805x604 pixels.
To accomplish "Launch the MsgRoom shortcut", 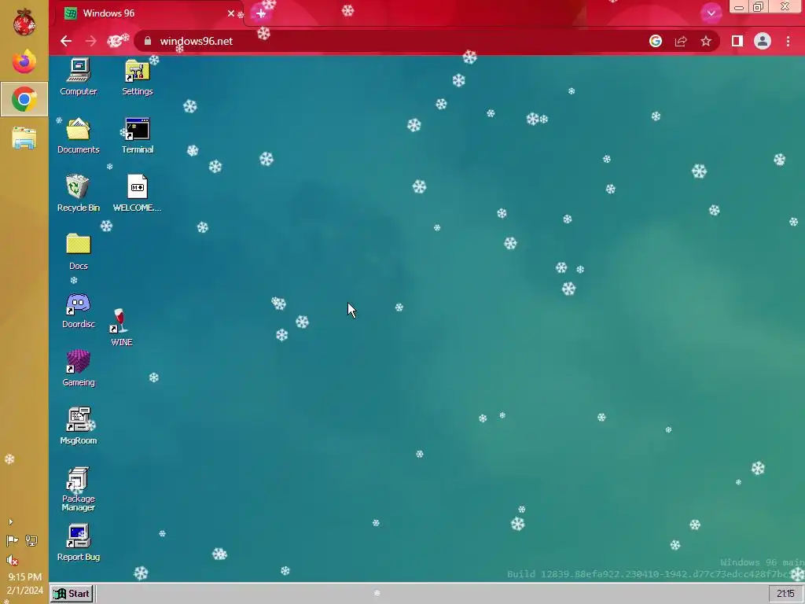I will click(78, 426).
